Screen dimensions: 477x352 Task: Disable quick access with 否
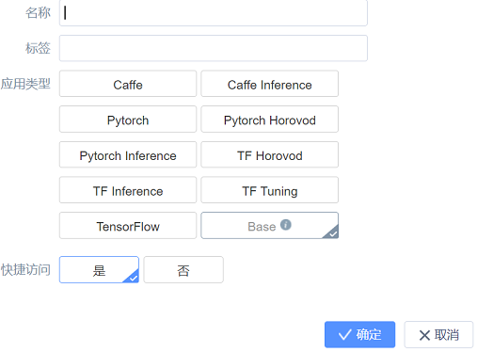pyautogui.click(x=183, y=270)
